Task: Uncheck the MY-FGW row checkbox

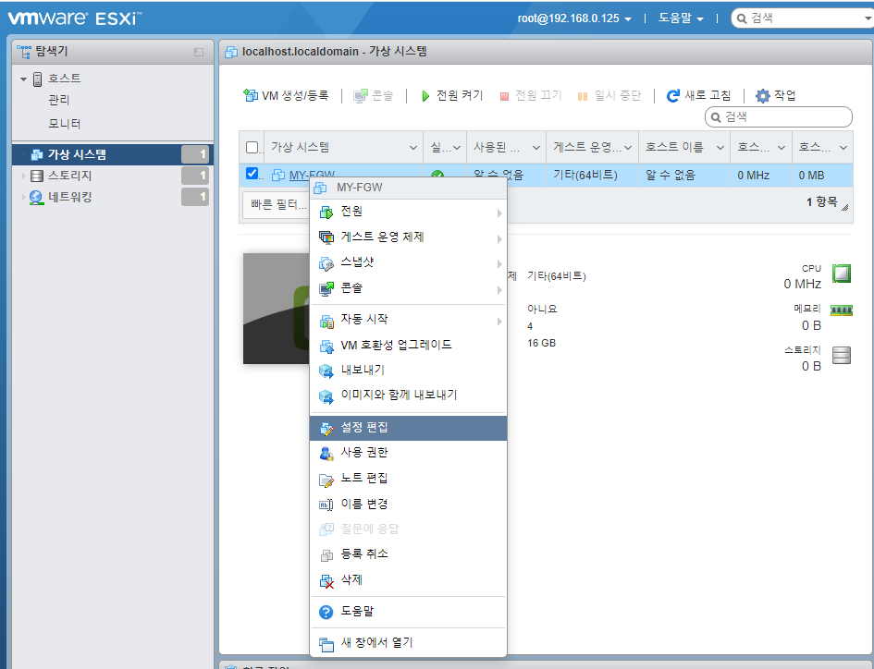Action: [252, 173]
